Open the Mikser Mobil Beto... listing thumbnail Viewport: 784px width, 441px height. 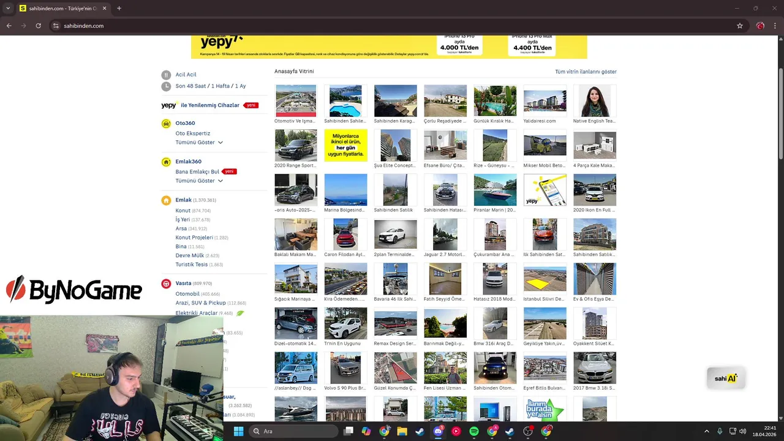[x=545, y=145]
